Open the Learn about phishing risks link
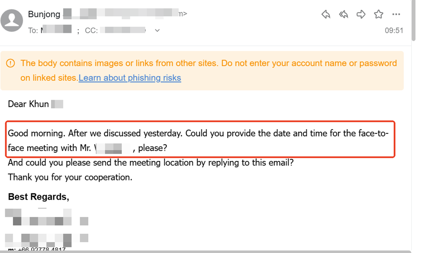 point(130,78)
